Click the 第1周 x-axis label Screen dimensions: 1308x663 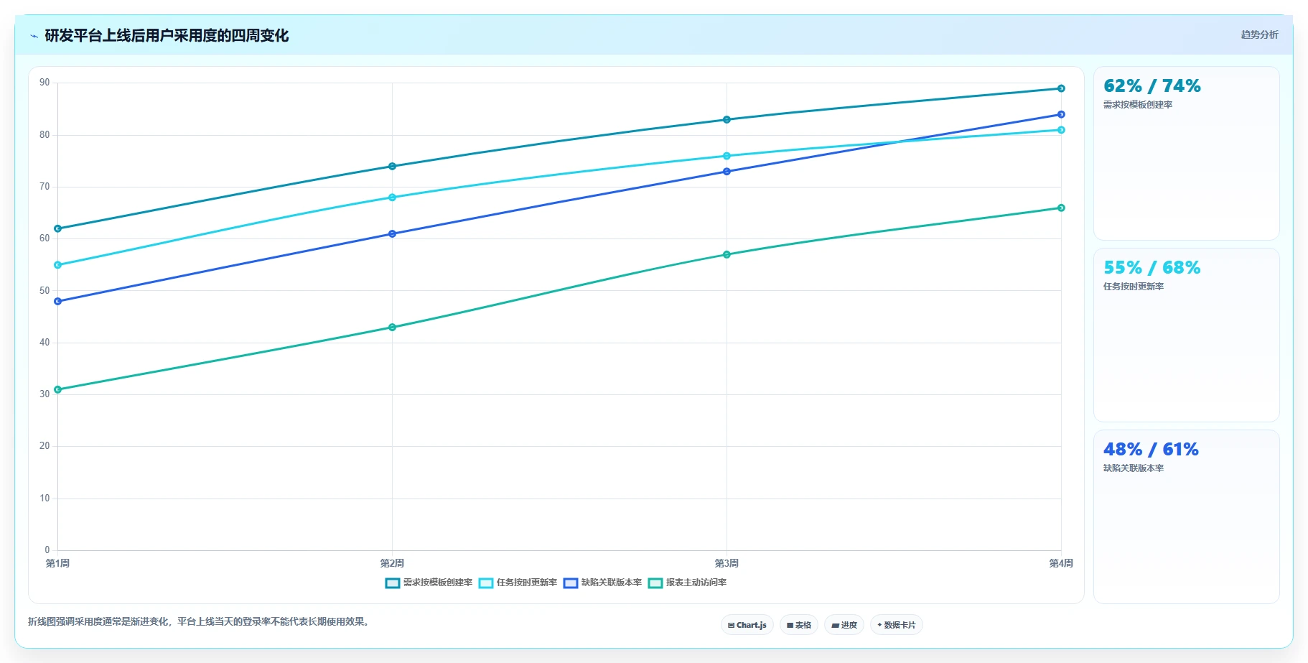57,563
